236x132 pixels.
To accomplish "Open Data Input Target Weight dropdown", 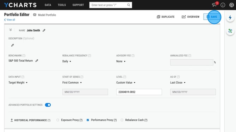I will pyautogui.click(x=18, y=83).
